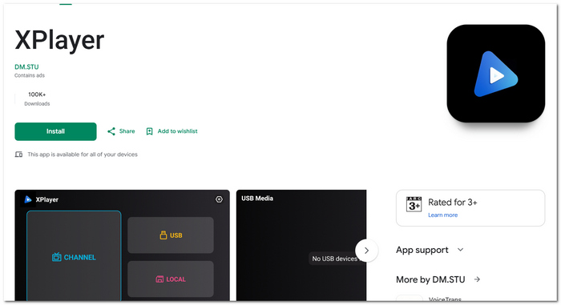The width and height of the screenshot is (561, 305).
Task: Open More by DM.STU arrow
Action: (477, 279)
